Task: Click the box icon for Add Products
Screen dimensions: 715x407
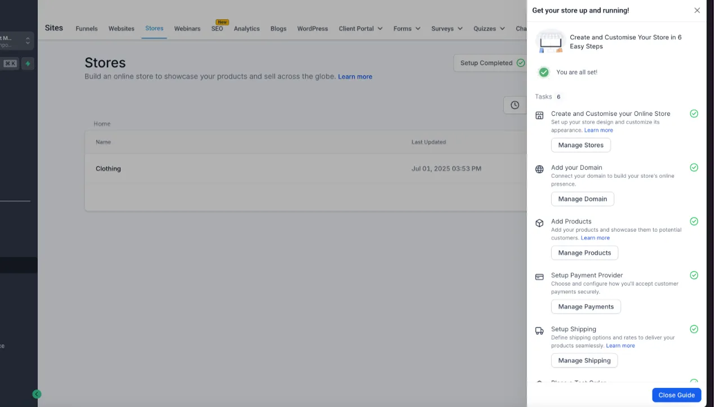Action: (539, 223)
